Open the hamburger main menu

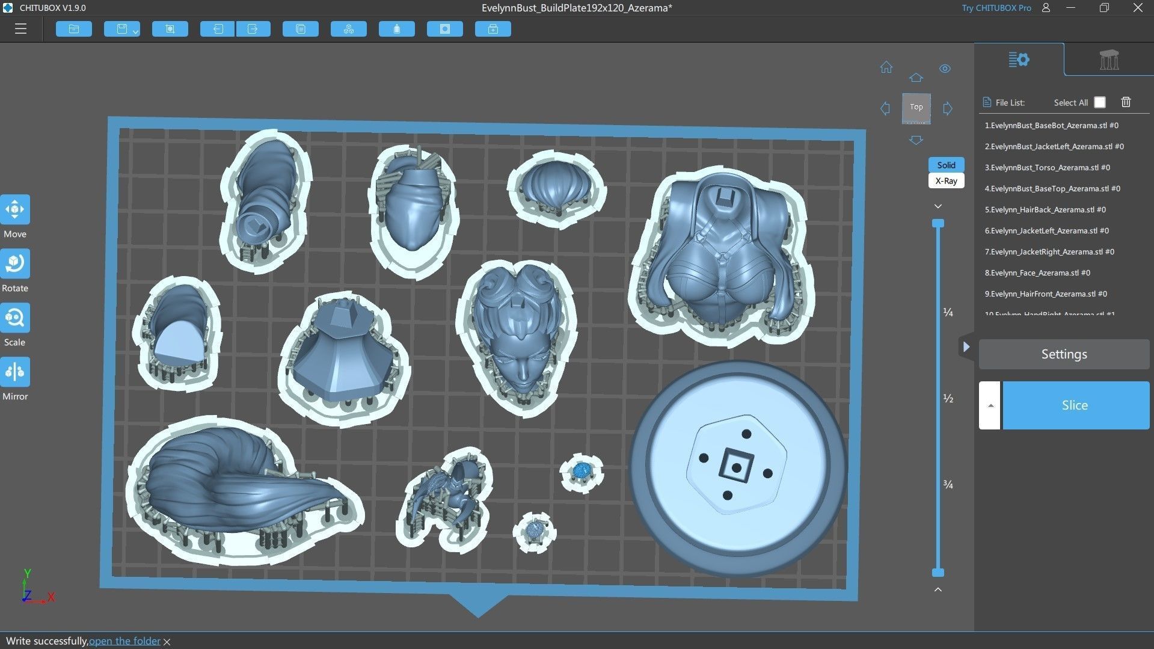(x=20, y=29)
